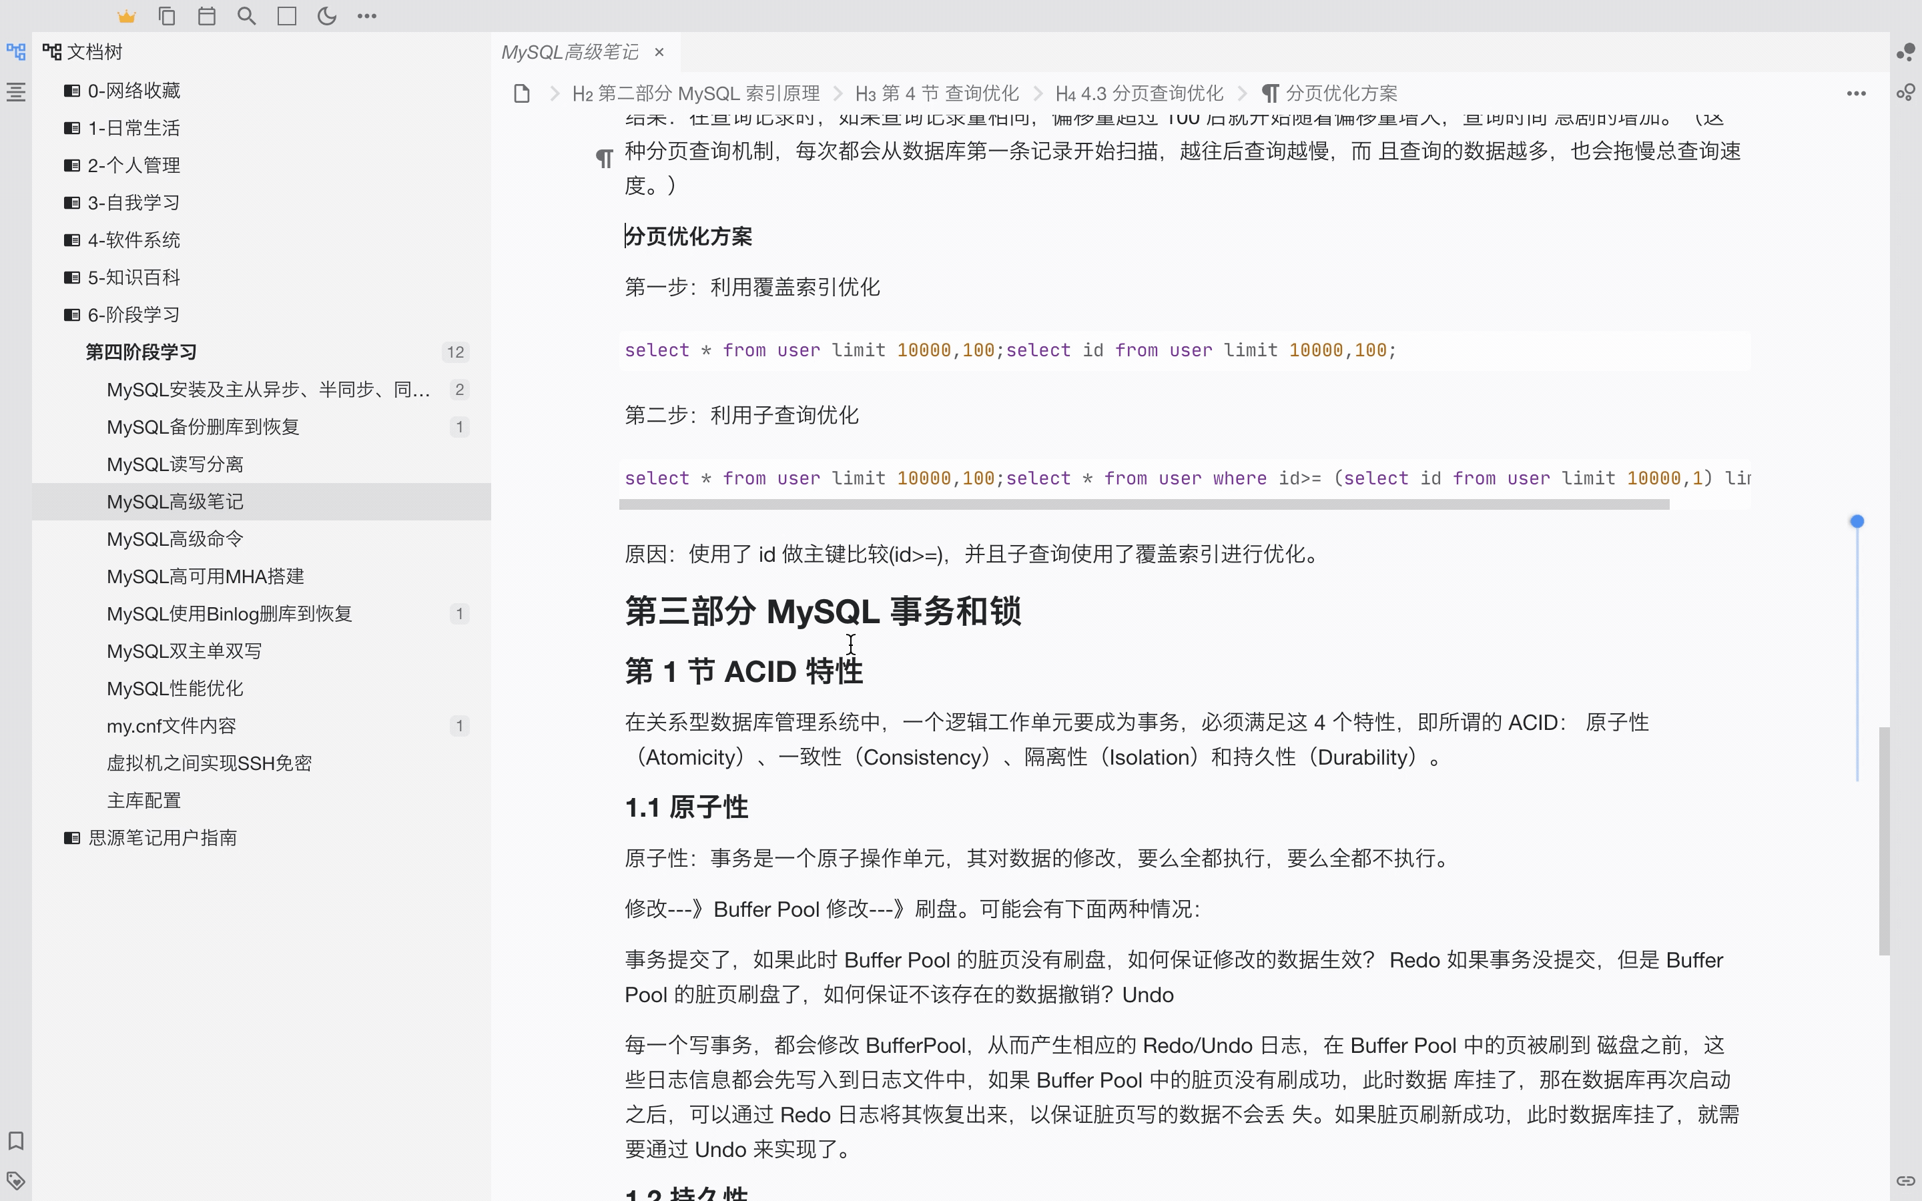This screenshot has width=1922, height=1201.
Task: Toggle the document tree panel icon
Action: point(16,53)
